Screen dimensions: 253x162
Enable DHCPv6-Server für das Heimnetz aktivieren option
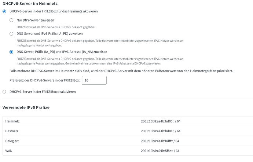(x=4, y=12)
